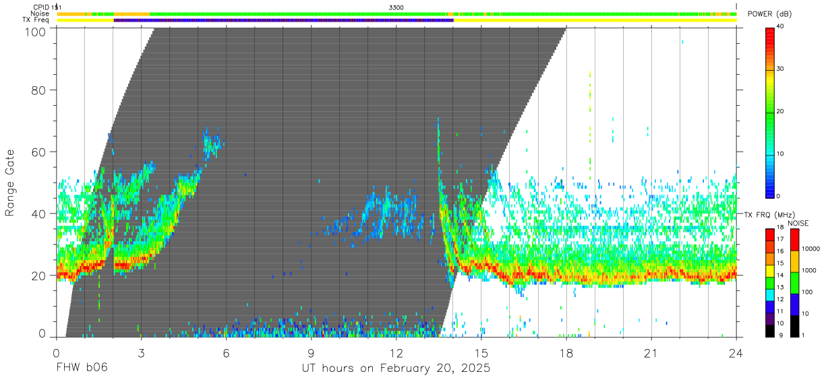Click the POWER (dB) colorbar title
This screenshot has width=828, height=382.
[770, 13]
